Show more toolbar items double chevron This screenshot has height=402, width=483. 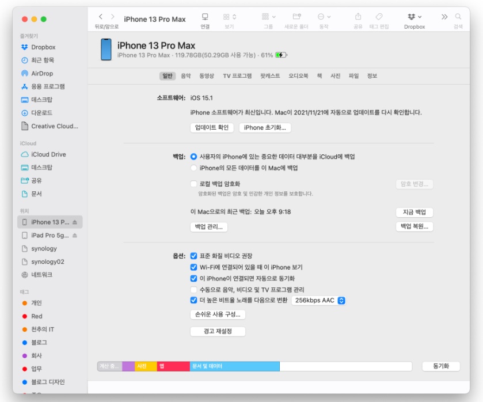(444, 17)
